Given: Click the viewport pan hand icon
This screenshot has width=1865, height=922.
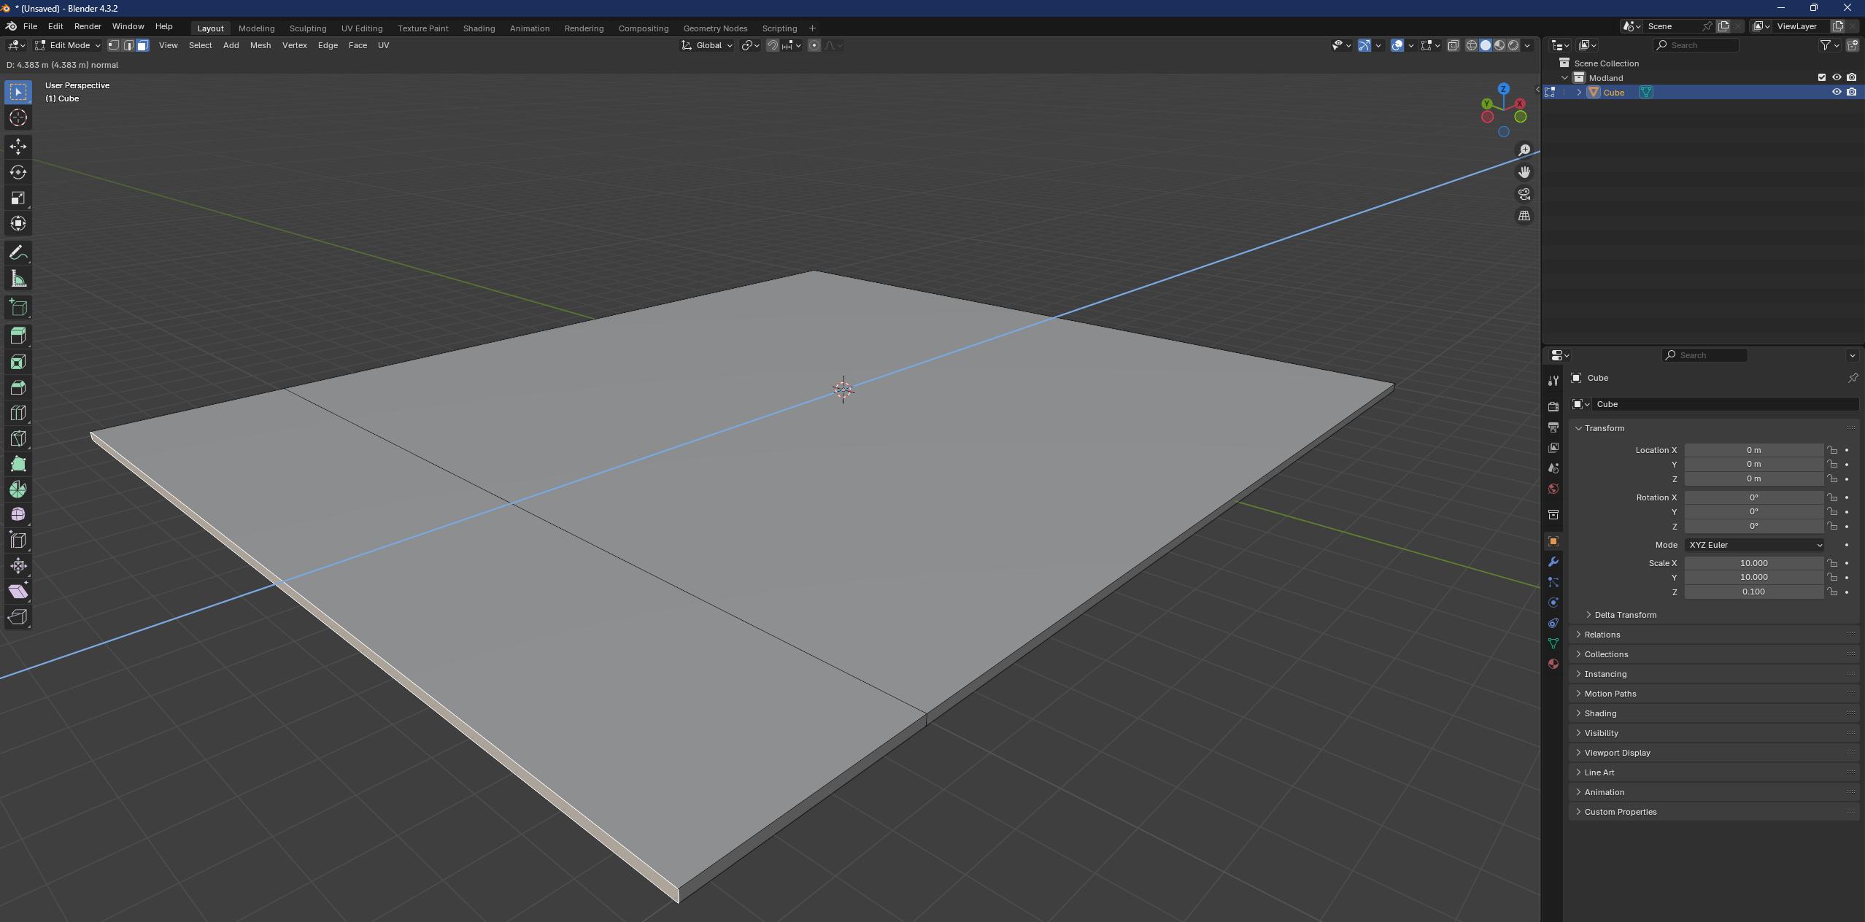Looking at the screenshot, I should tap(1524, 172).
